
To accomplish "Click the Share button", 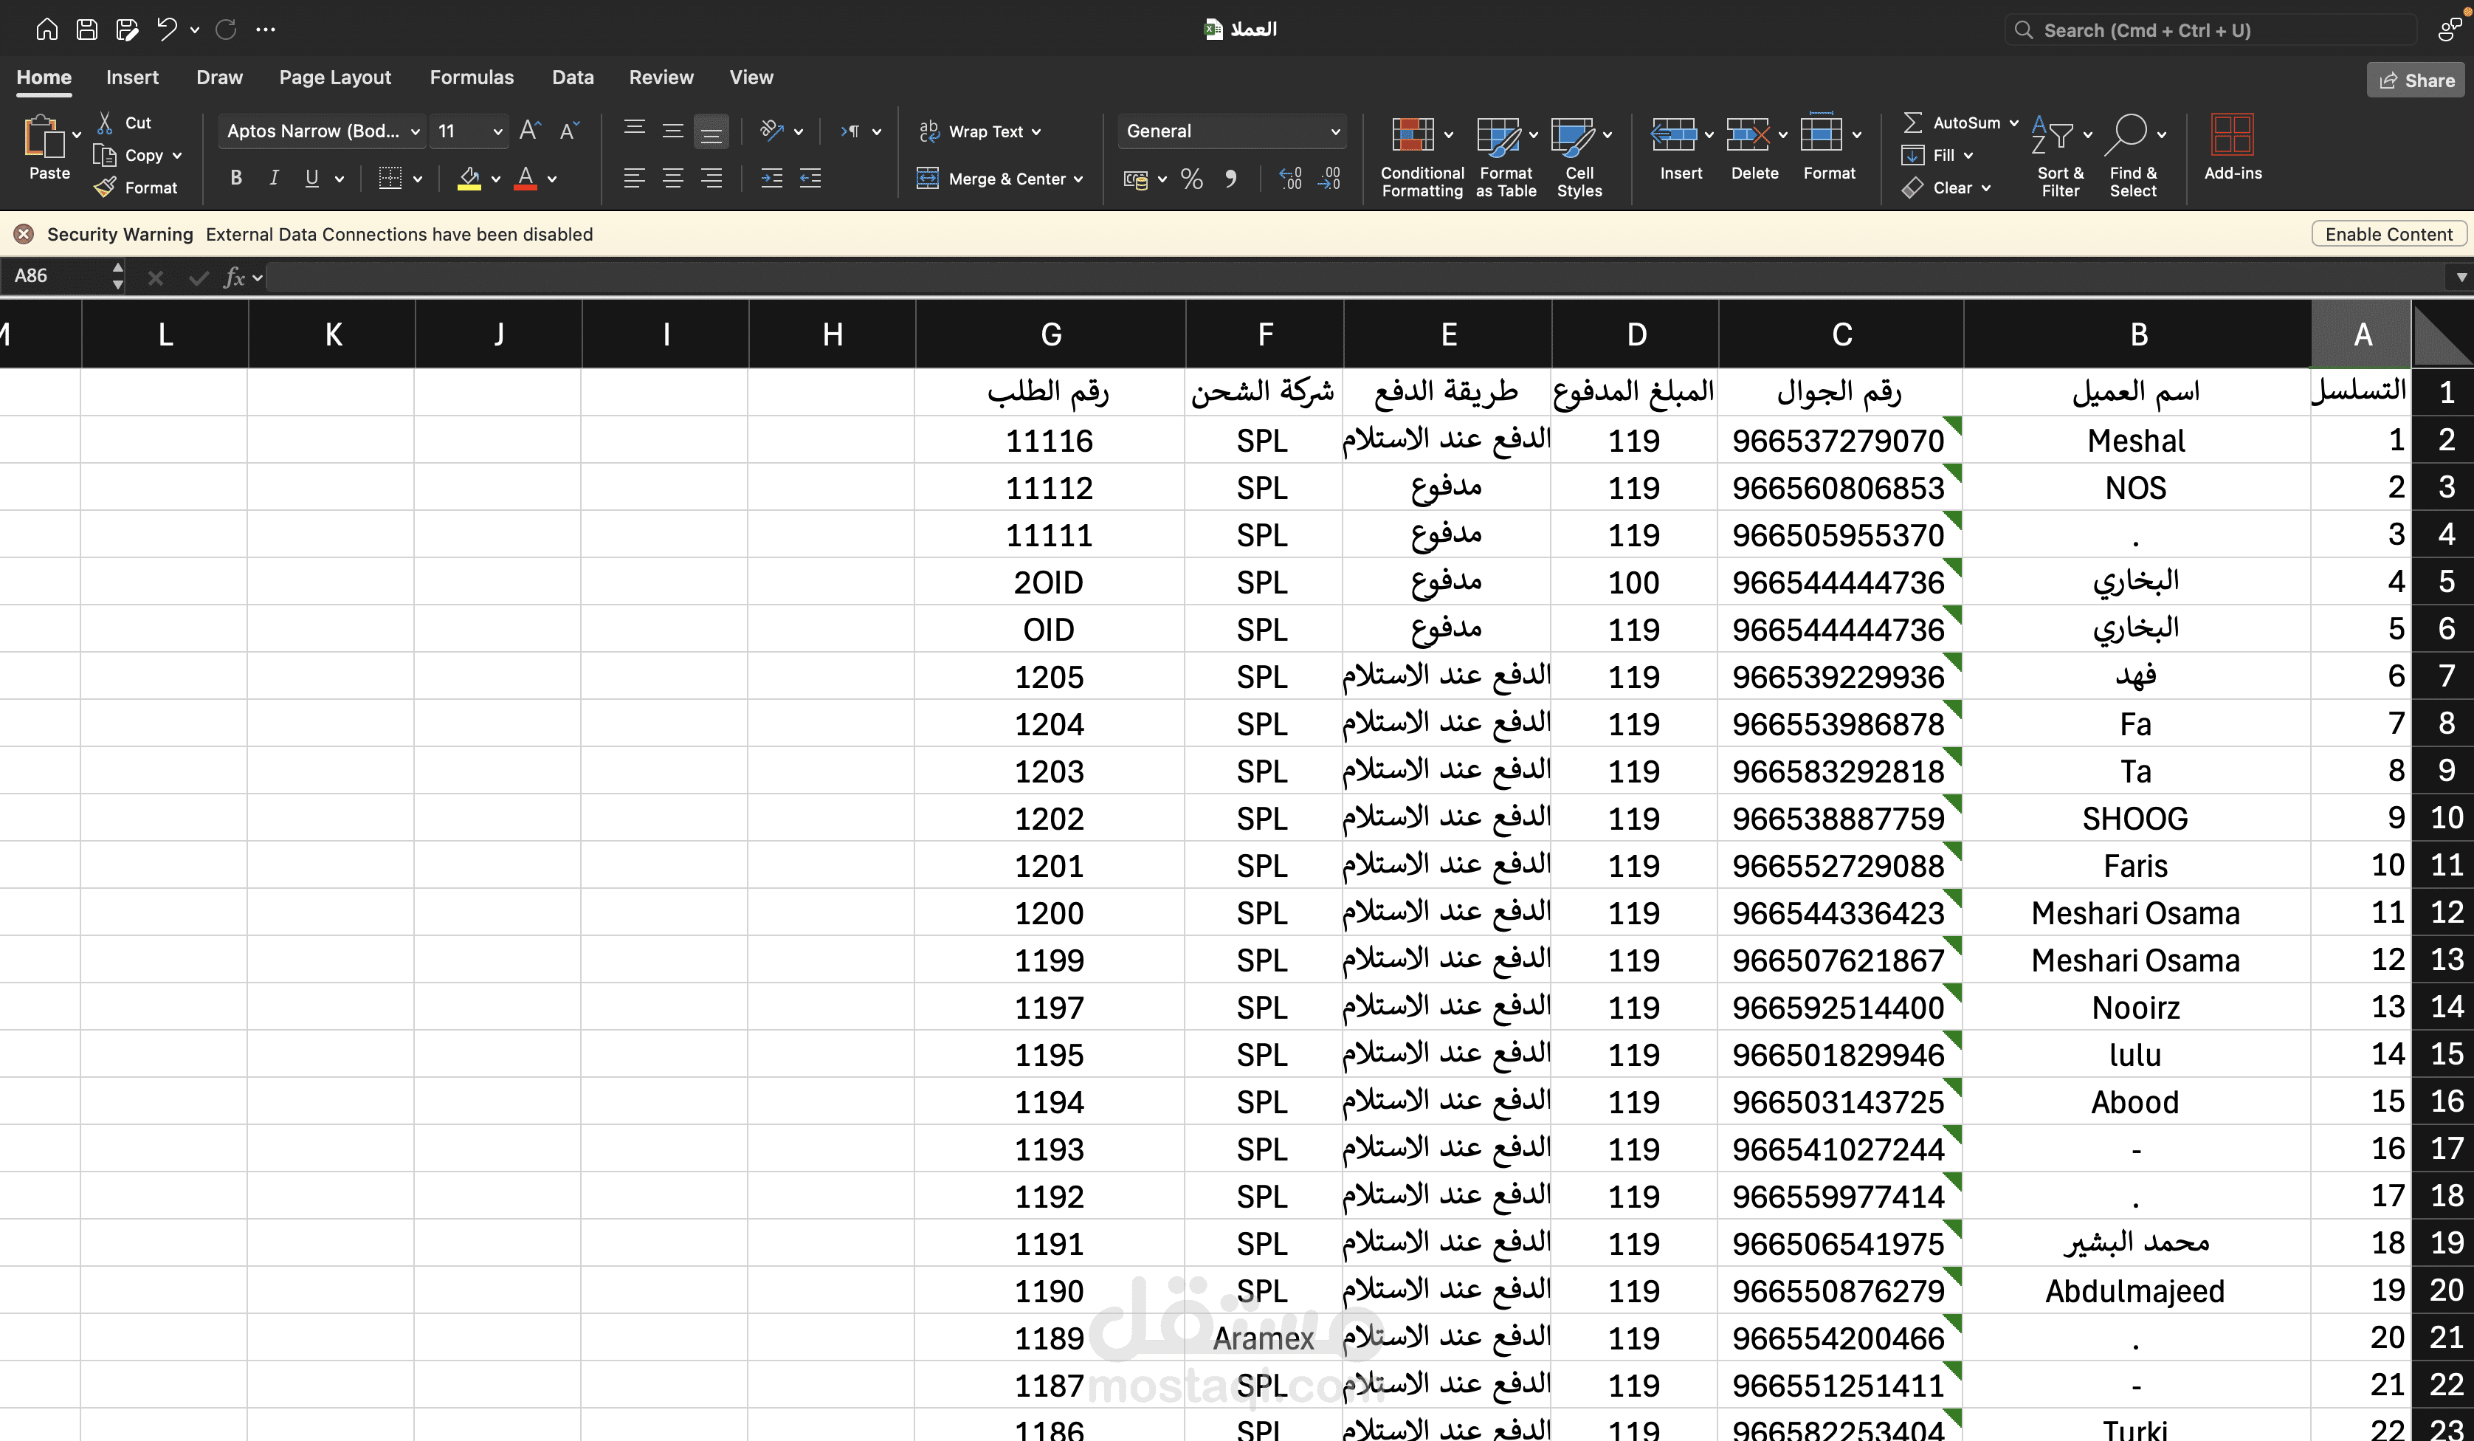I will tap(2416, 80).
